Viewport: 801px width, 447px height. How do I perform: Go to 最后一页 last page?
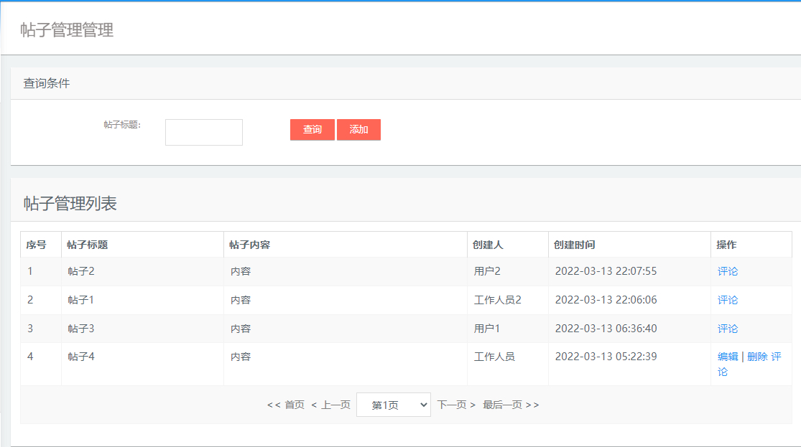(x=510, y=405)
